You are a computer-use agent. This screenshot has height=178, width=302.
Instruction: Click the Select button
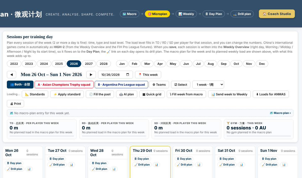click(181, 85)
